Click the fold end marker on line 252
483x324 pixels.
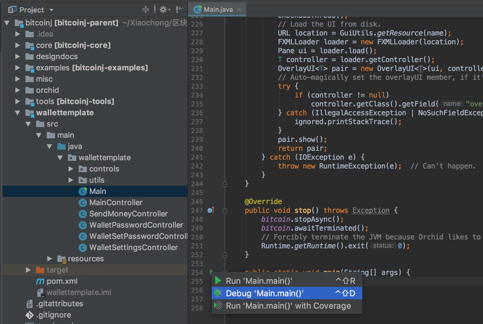(225, 255)
